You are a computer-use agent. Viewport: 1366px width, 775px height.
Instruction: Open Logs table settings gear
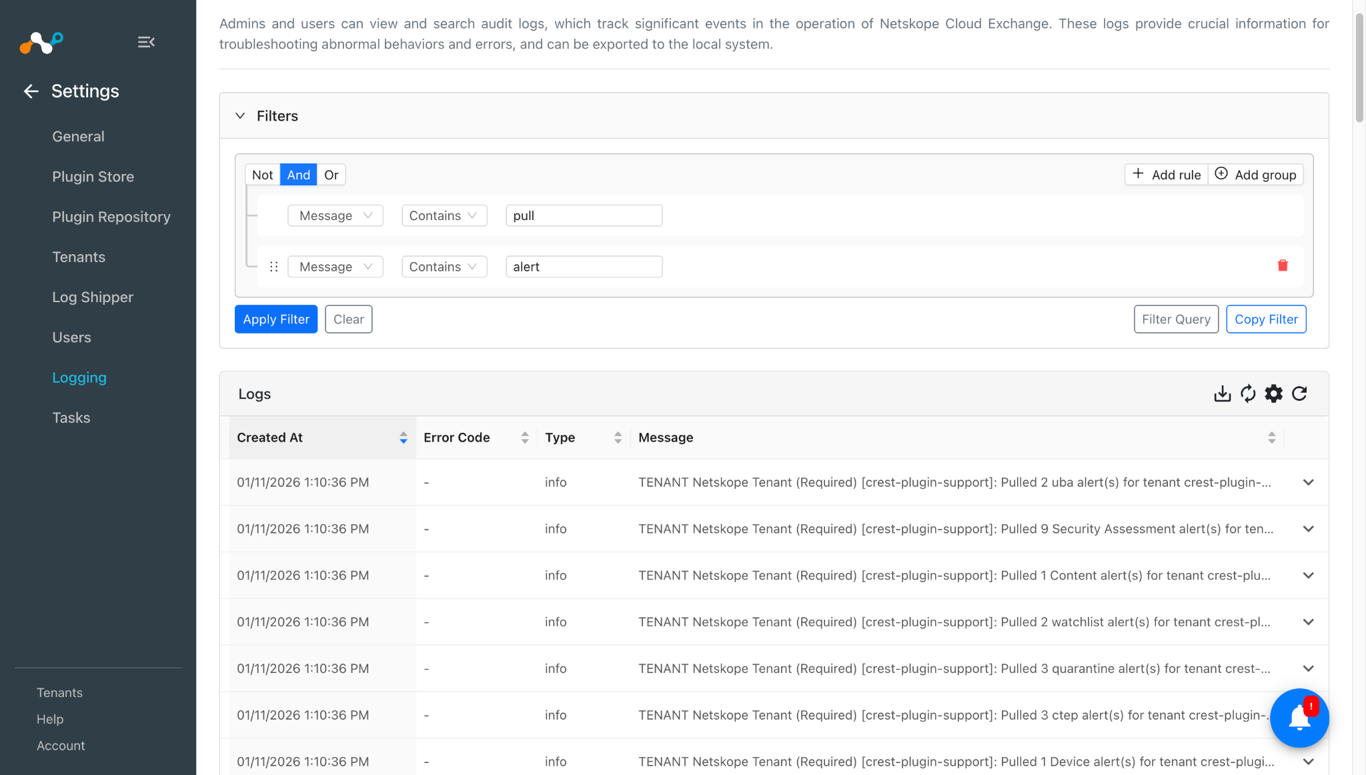point(1274,394)
